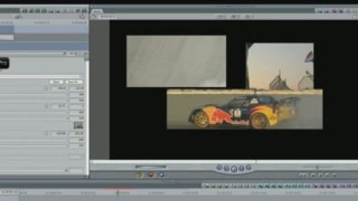The image size is (358, 201).
Task: Click the rightmost round Canvas transport button
Action: pos(248,167)
